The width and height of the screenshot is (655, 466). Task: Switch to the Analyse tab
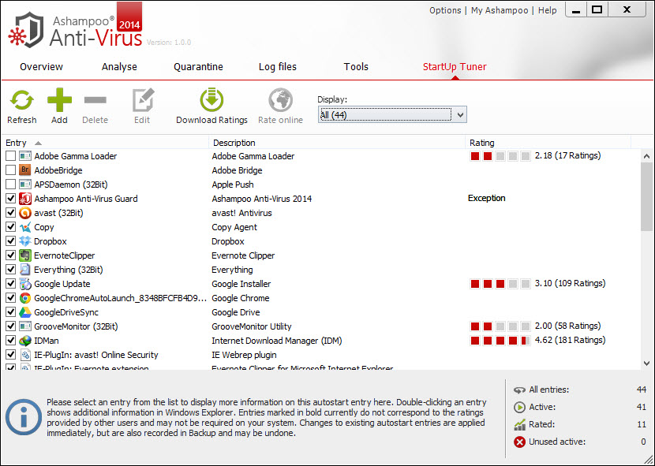[x=119, y=67]
